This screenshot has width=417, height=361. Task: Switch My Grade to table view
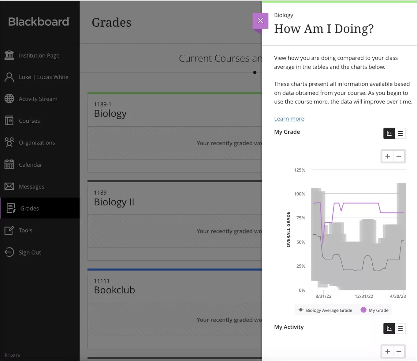tap(400, 133)
